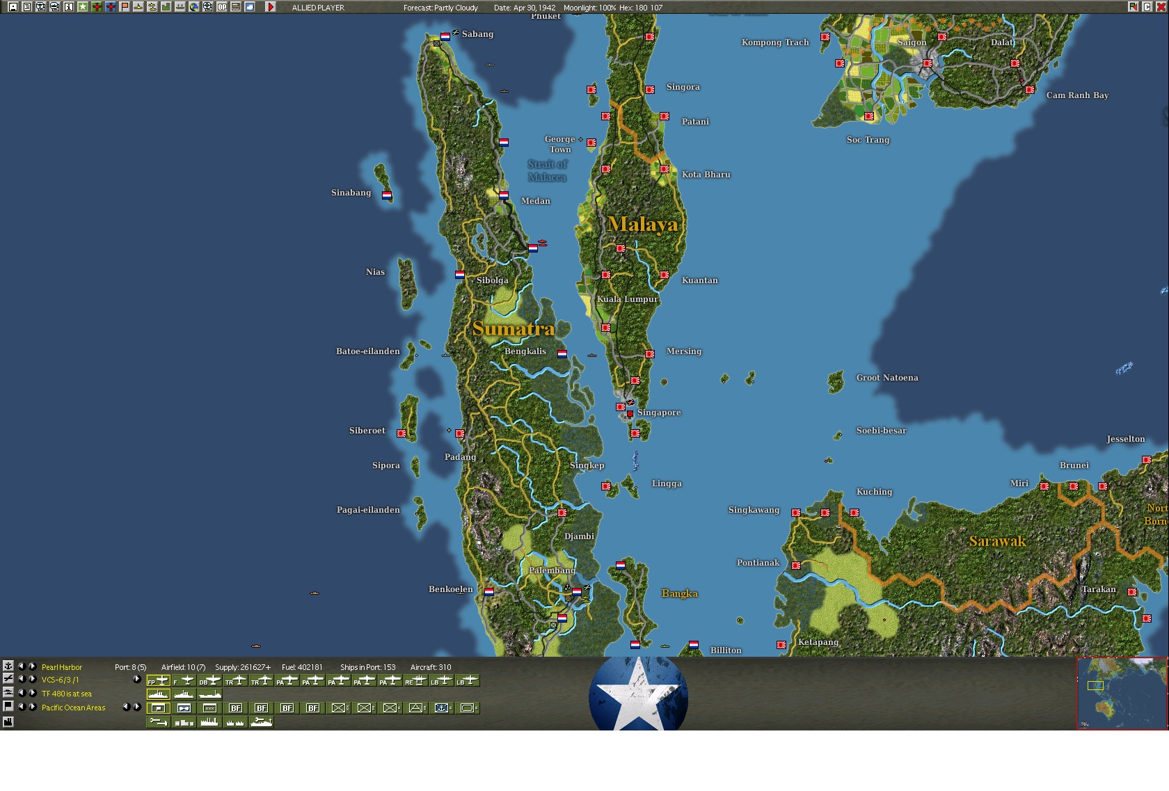Toggle the first BF base force filter
The image size is (1169, 791).
point(235,708)
